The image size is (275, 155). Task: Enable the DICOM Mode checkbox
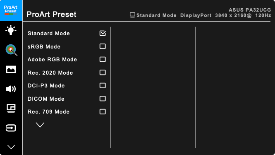click(x=103, y=99)
